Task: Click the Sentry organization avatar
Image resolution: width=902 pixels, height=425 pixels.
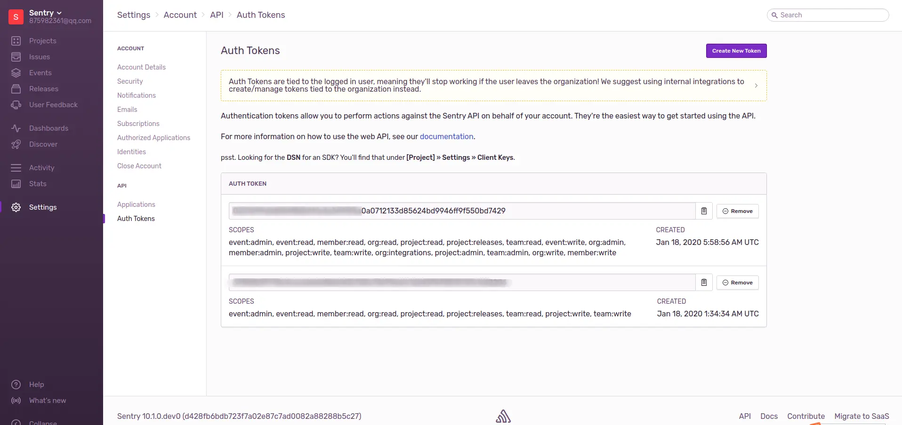Action: [x=16, y=17]
